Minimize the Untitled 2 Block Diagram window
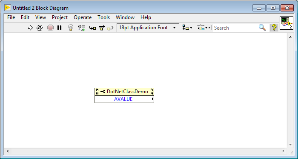Image resolution: width=298 pixels, height=159 pixels. point(259,8)
